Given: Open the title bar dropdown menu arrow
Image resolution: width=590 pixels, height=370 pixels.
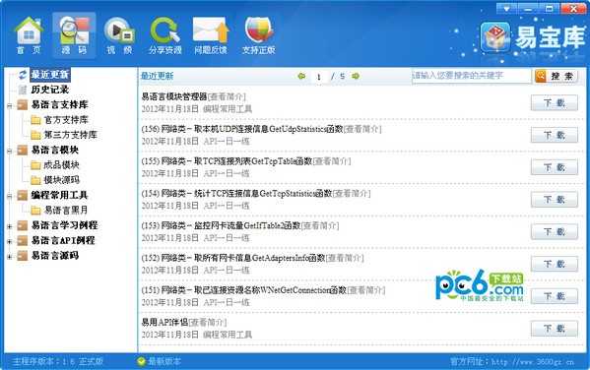Looking at the screenshot, I should 506,8.
